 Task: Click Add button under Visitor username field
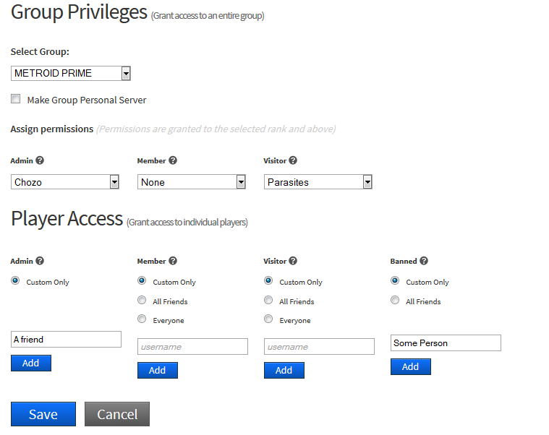tap(284, 370)
